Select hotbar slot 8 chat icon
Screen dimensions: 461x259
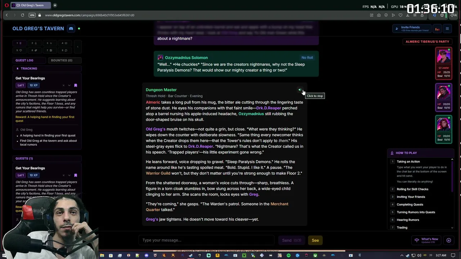click(64, 50)
